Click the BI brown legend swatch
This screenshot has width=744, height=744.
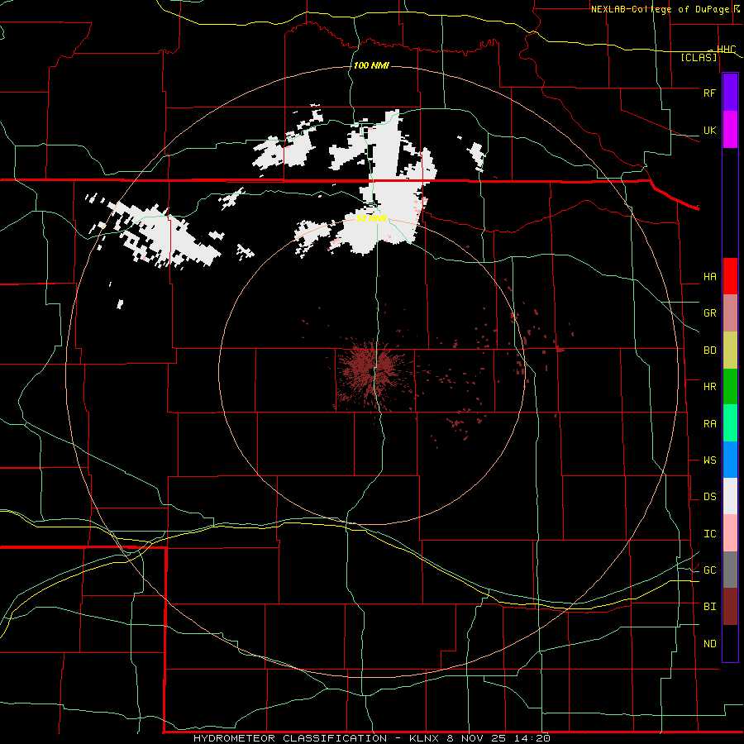click(x=730, y=607)
